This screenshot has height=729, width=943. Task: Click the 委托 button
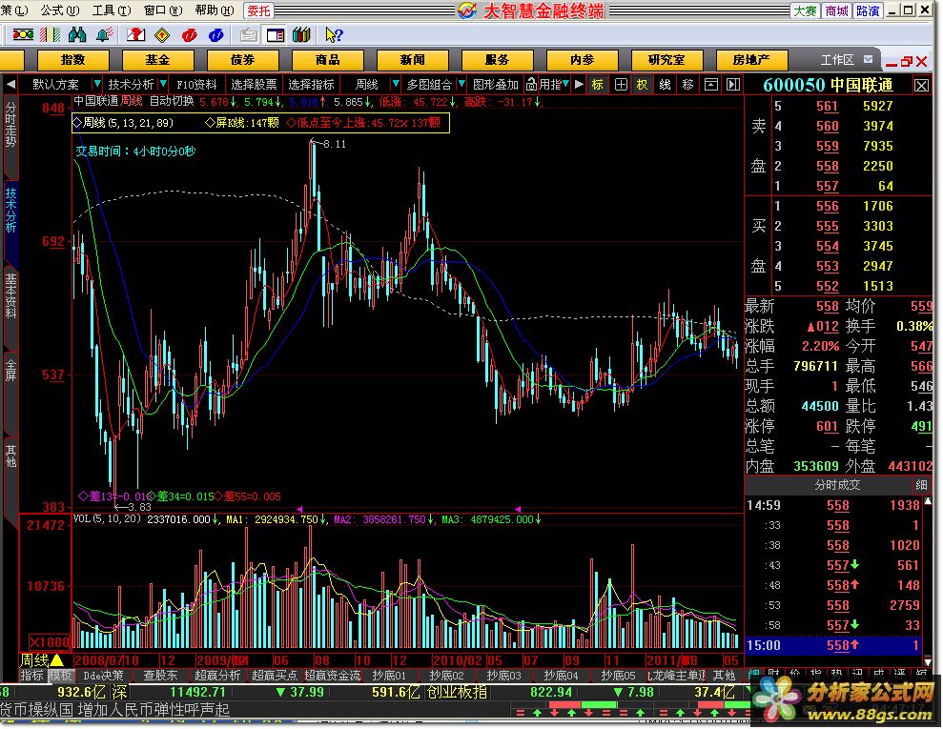[259, 10]
